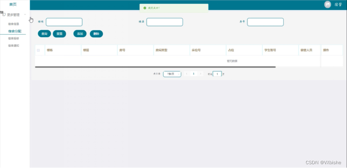Select the 宿舍分配 sidebar item
Image resolution: width=347 pixels, height=168 pixels.
click(x=15, y=31)
